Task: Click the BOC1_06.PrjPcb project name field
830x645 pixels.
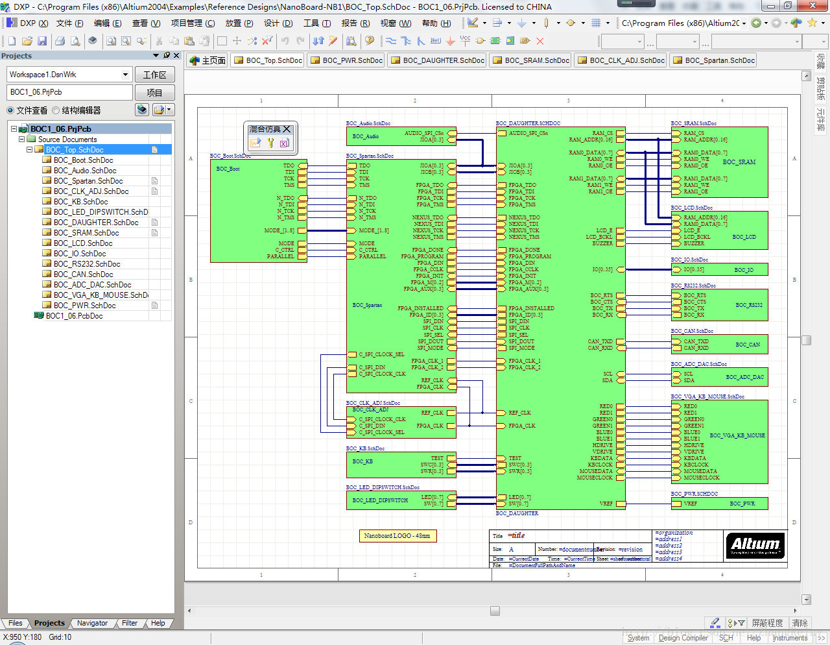Action: click(69, 92)
